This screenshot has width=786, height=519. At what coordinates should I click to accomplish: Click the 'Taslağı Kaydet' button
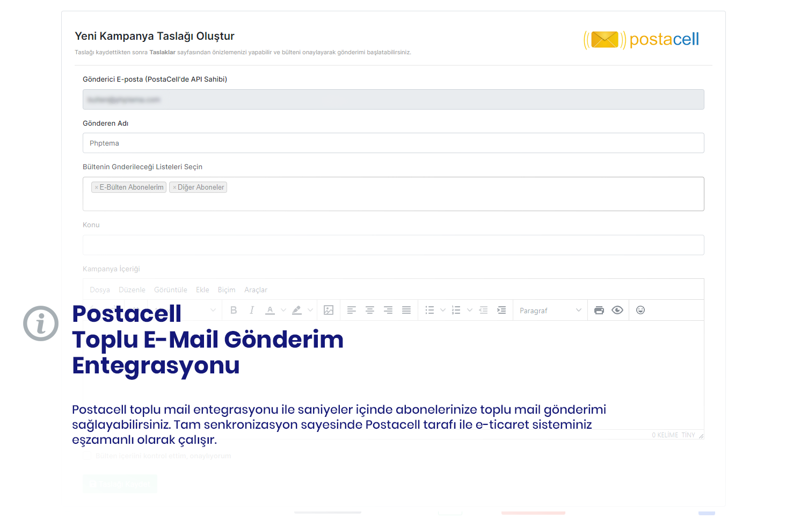[x=120, y=484]
